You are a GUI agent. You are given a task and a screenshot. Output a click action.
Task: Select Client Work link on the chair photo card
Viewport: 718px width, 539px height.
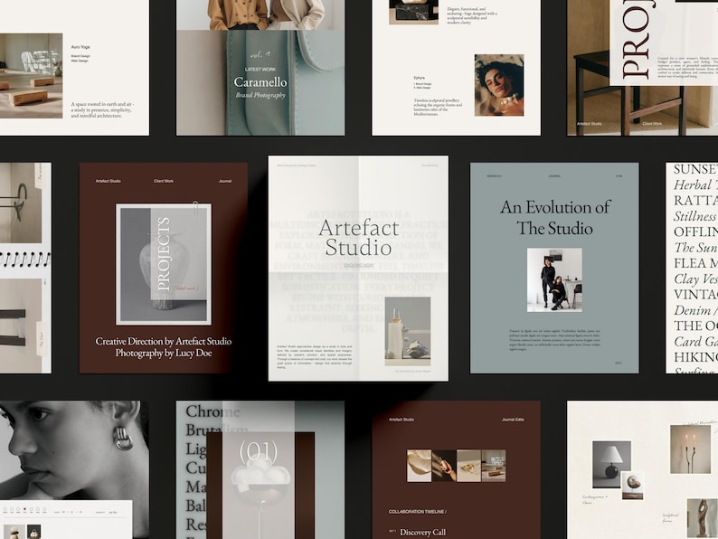652,124
